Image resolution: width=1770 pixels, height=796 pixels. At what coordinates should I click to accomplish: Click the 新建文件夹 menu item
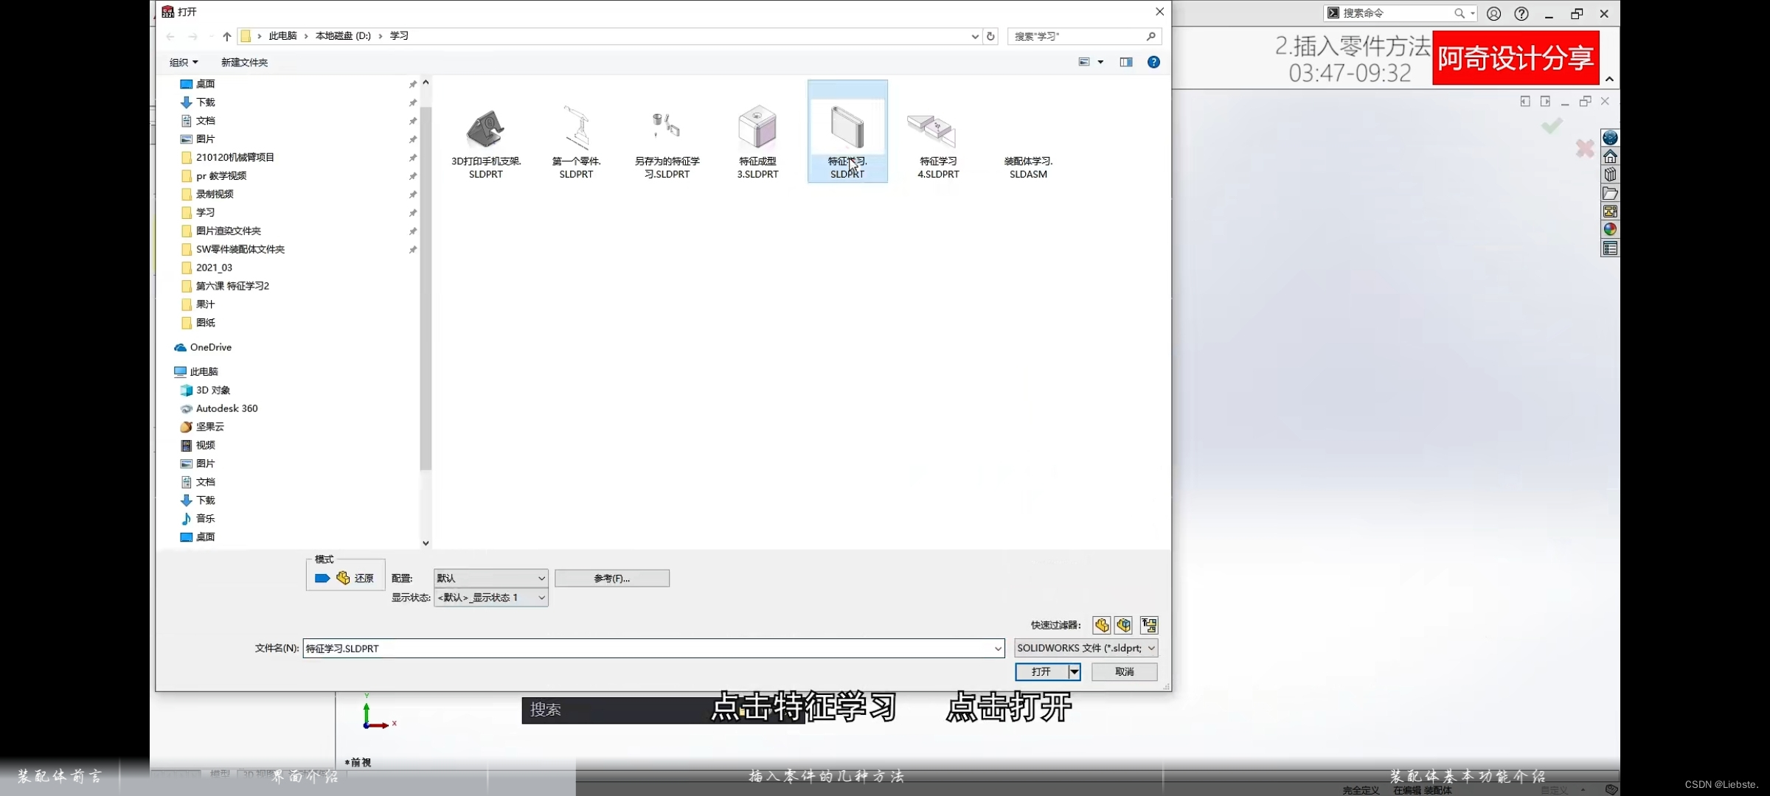pyautogui.click(x=244, y=62)
